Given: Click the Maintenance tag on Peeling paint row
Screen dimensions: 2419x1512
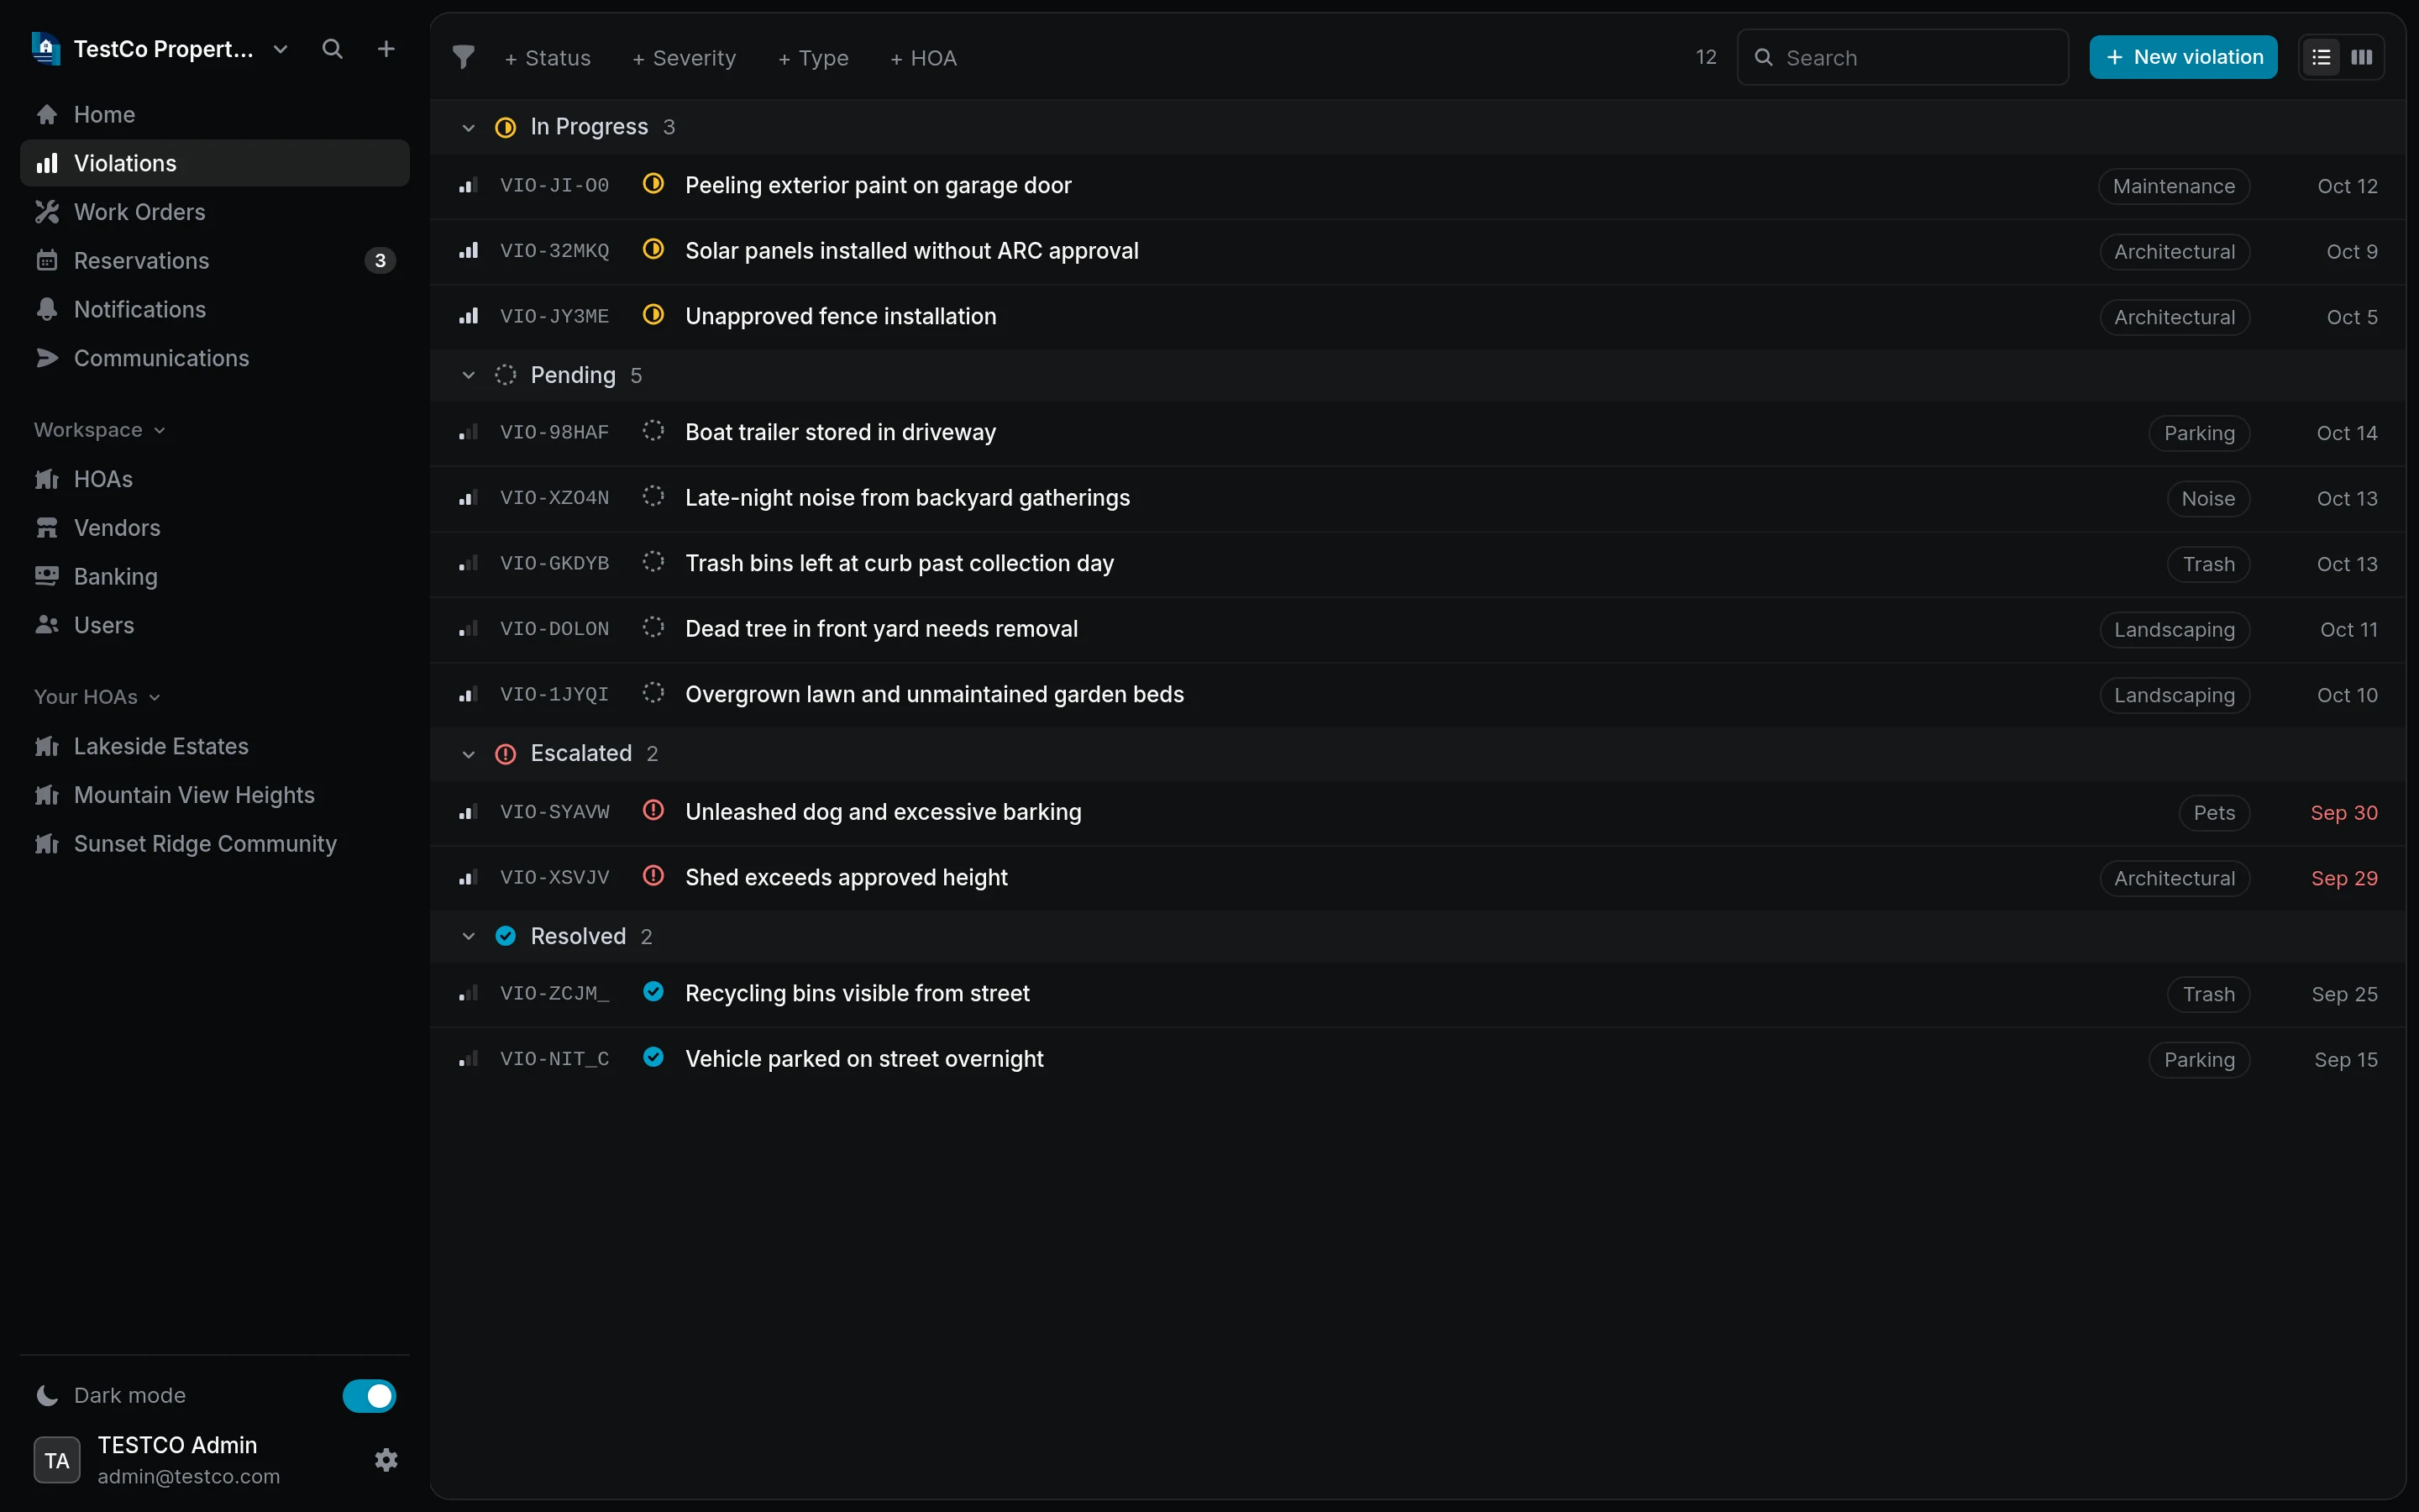Looking at the screenshot, I should (2173, 186).
